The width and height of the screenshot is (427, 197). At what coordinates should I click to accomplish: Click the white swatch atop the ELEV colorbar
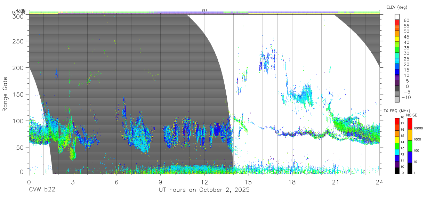(397, 17)
